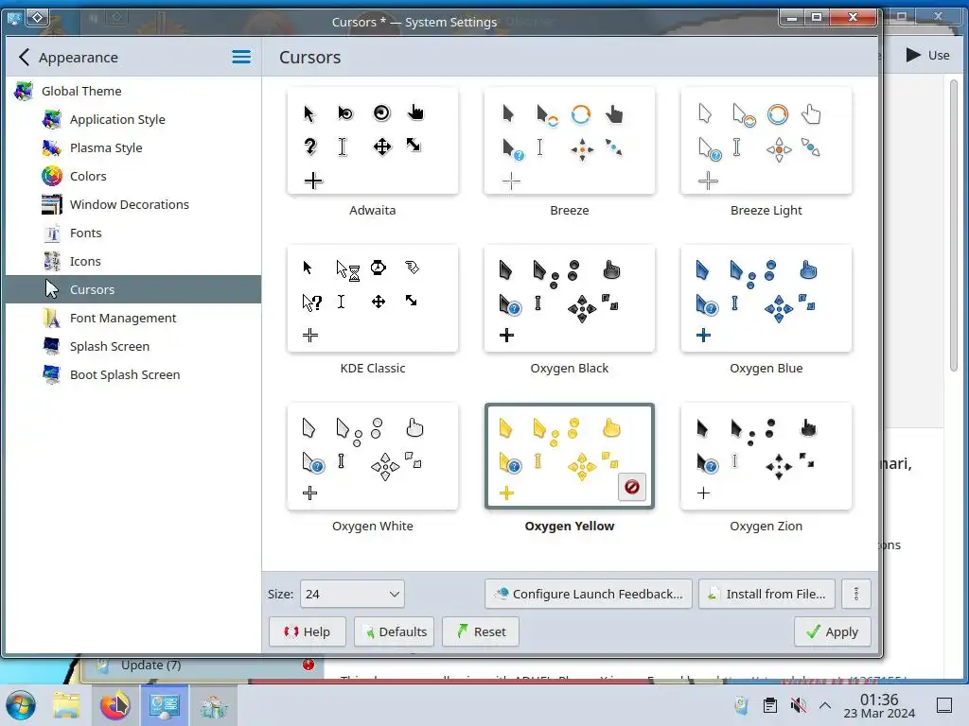Click the Font Management icon

52,318
